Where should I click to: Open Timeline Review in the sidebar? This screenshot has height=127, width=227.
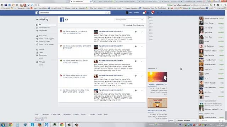(45, 28)
